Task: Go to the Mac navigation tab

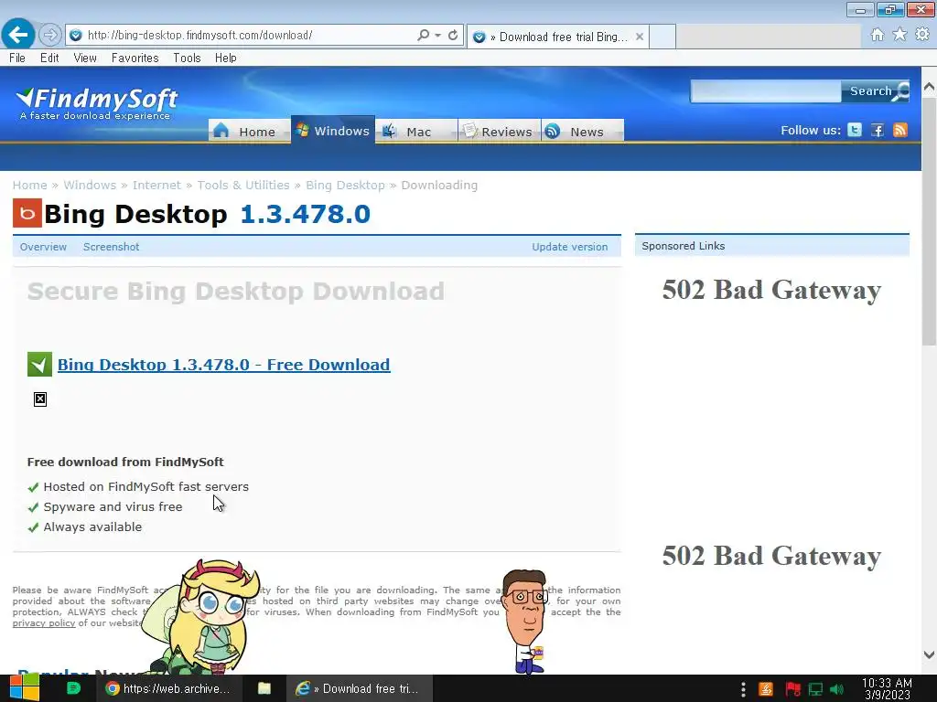Action: pos(416,131)
